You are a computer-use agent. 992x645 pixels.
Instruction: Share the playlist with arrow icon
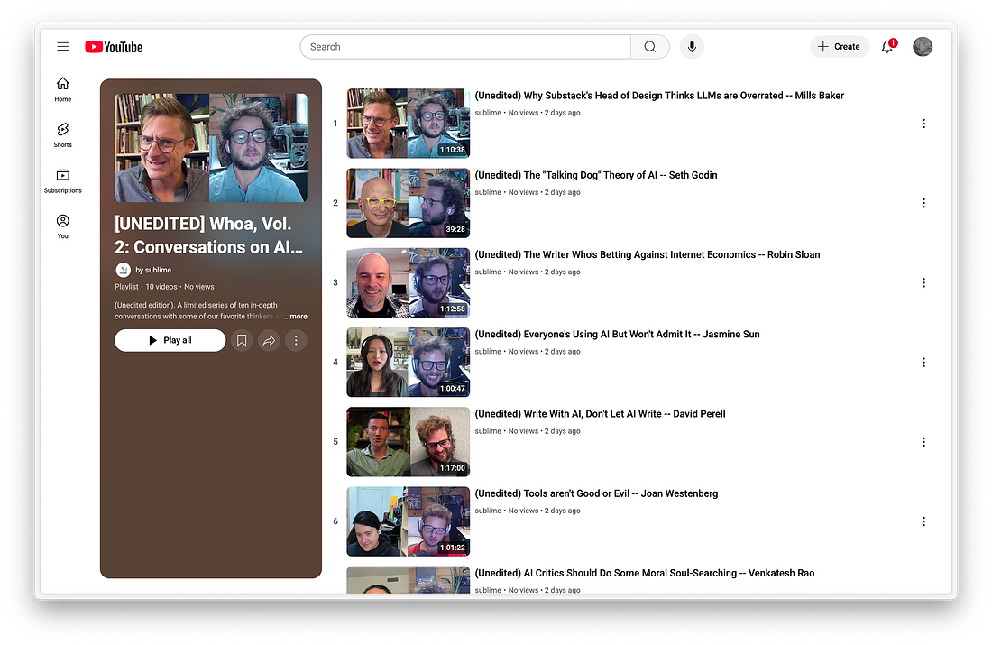point(269,340)
